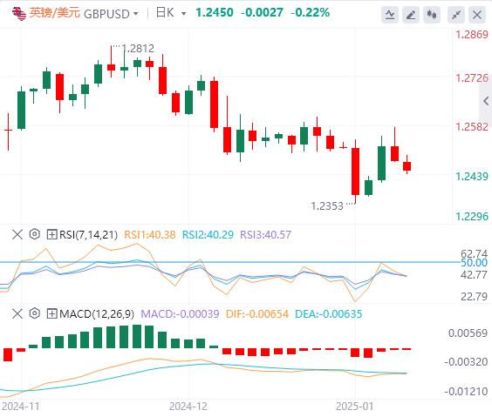Open RSI indicator settings gear
Screen dimensions: 492x417
tap(35, 234)
